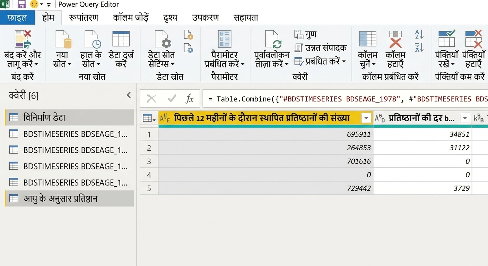Click the cell containing 729442

(x=265, y=188)
